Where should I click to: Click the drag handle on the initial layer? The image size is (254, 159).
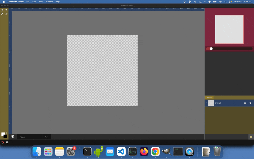click(206, 103)
